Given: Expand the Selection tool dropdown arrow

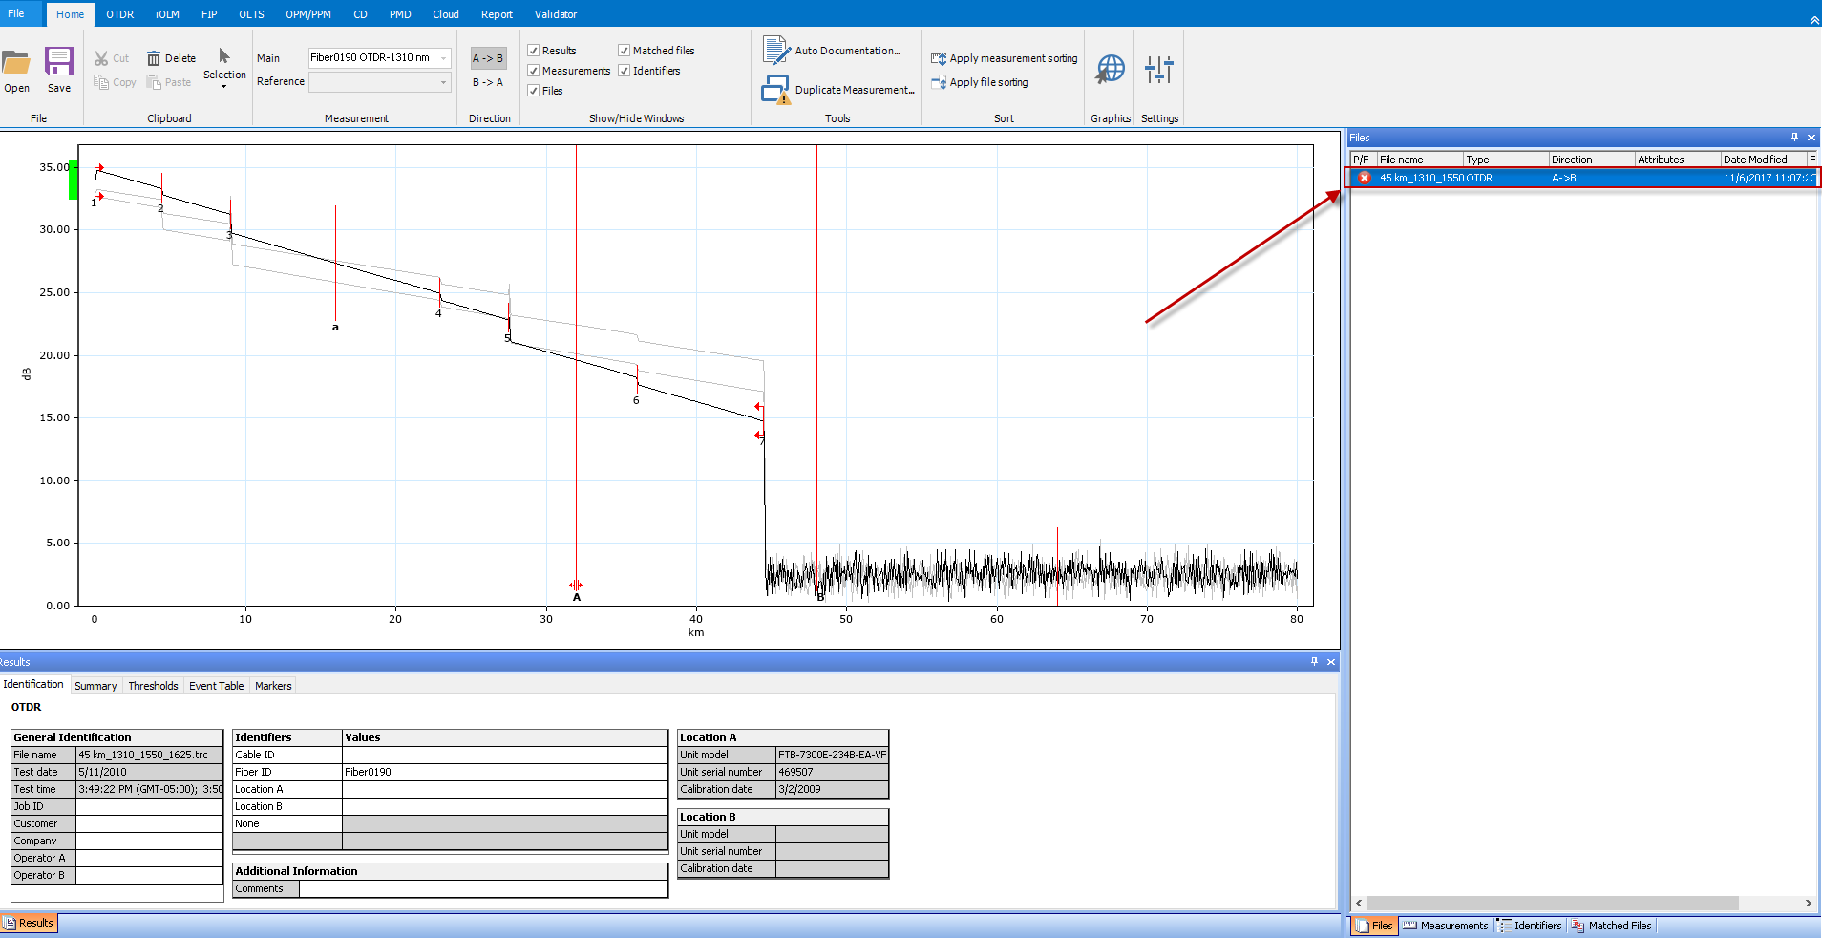Looking at the screenshot, I should click(224, 87).
